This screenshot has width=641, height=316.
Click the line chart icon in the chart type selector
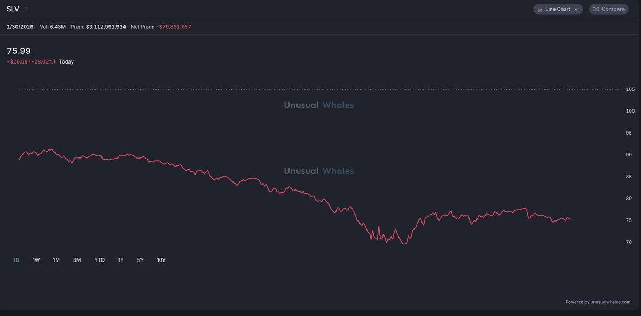(x=540, y=10)
